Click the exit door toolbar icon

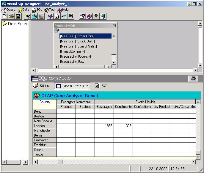[x=103, y=16]
